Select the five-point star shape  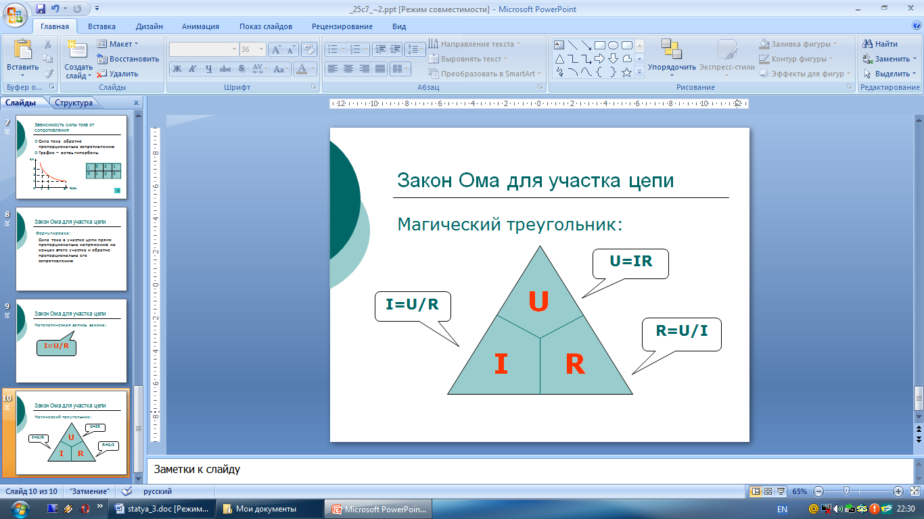tap(626, 72)
